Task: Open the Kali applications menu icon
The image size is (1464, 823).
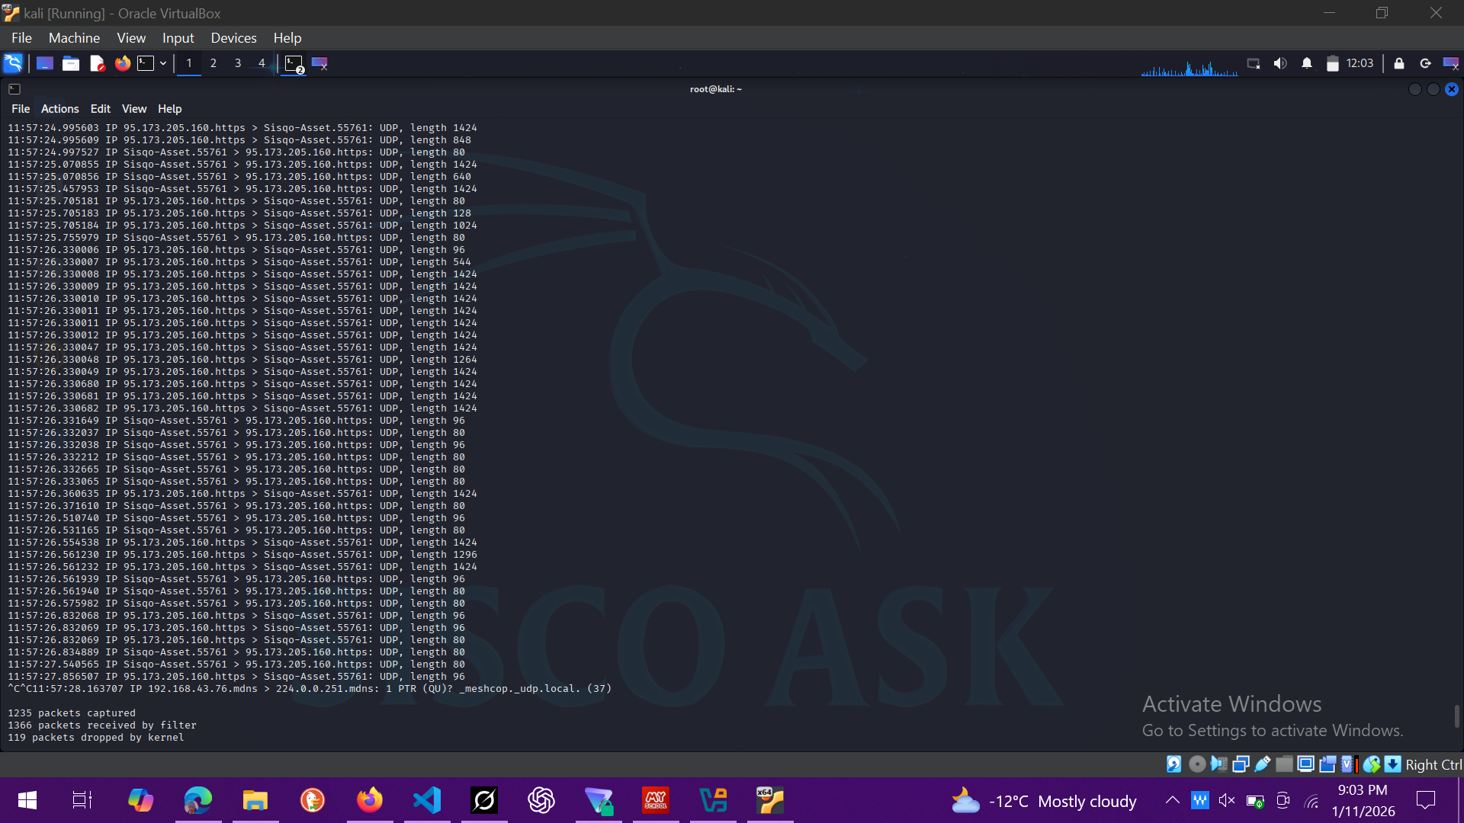Action: [x=13, y=63]
